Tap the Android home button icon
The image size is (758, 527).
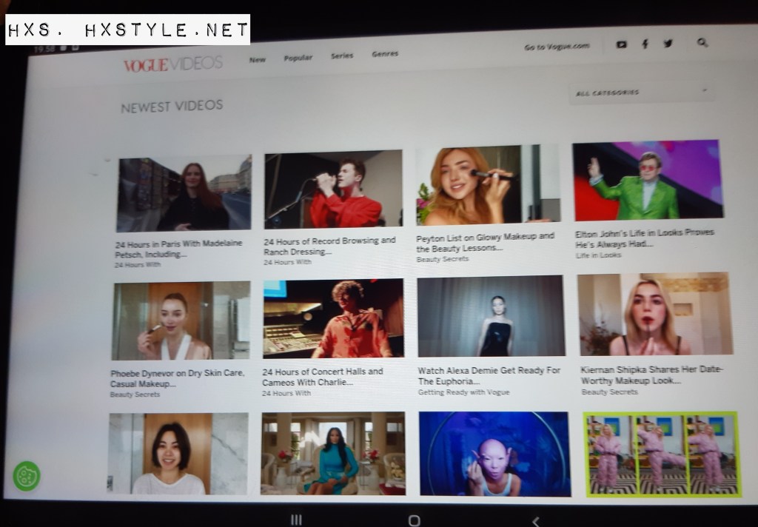pyautogui.click(x=415, y=520)
